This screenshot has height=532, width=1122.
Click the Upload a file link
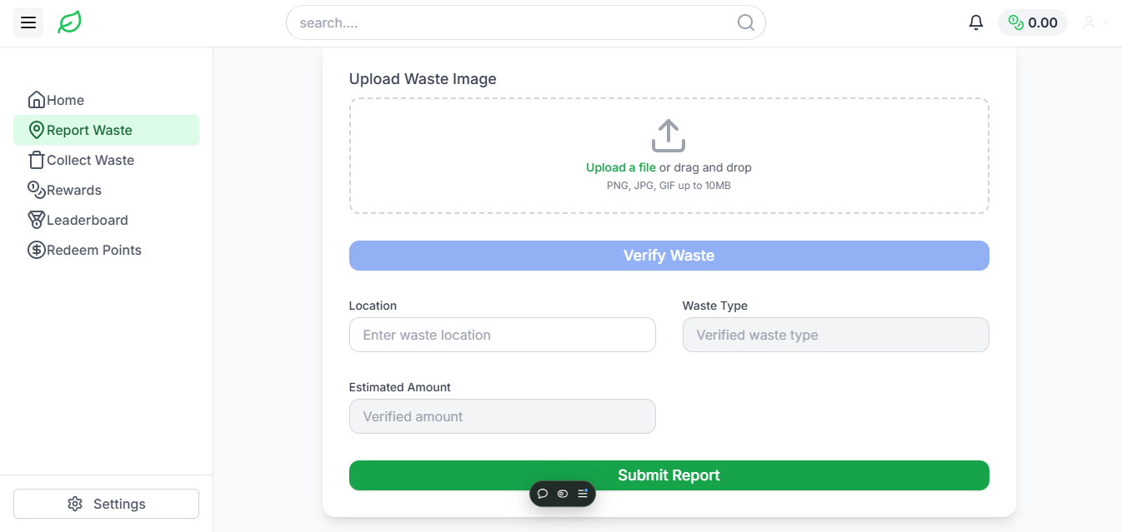(x=620, y=167)
